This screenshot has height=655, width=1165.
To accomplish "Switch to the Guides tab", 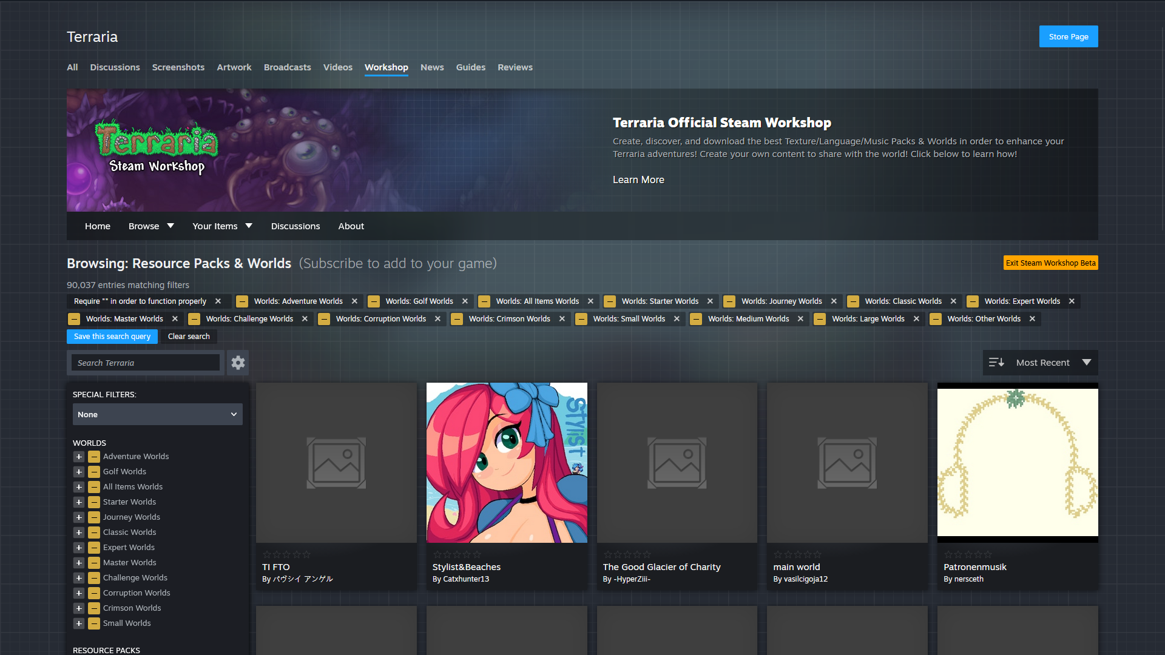I will [470, 67].
